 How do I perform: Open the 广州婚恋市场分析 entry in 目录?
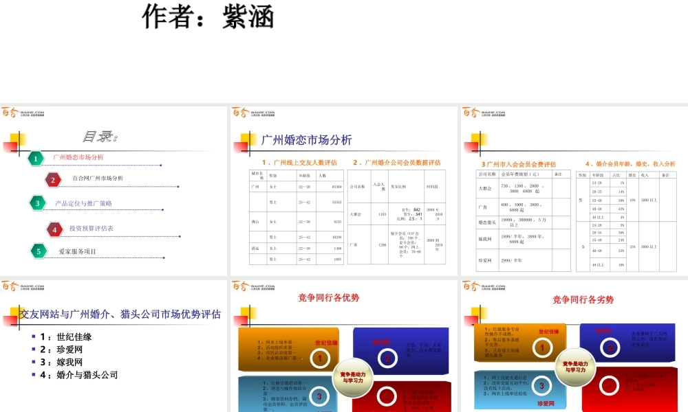78,157
